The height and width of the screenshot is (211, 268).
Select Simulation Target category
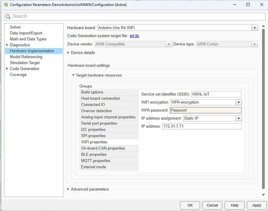[x=25, y=63]
